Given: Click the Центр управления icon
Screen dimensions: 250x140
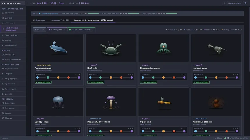Looking at the screenshot, I should pos(3,60).
